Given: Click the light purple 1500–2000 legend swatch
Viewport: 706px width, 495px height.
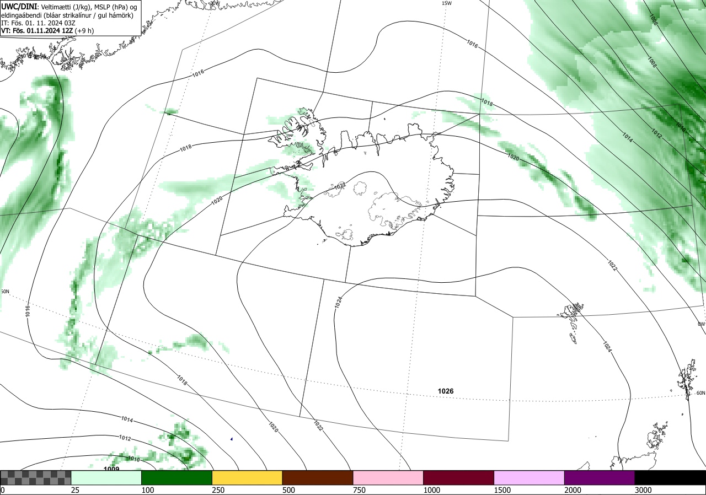Looking at the screenshot, I should coord(529,477).
